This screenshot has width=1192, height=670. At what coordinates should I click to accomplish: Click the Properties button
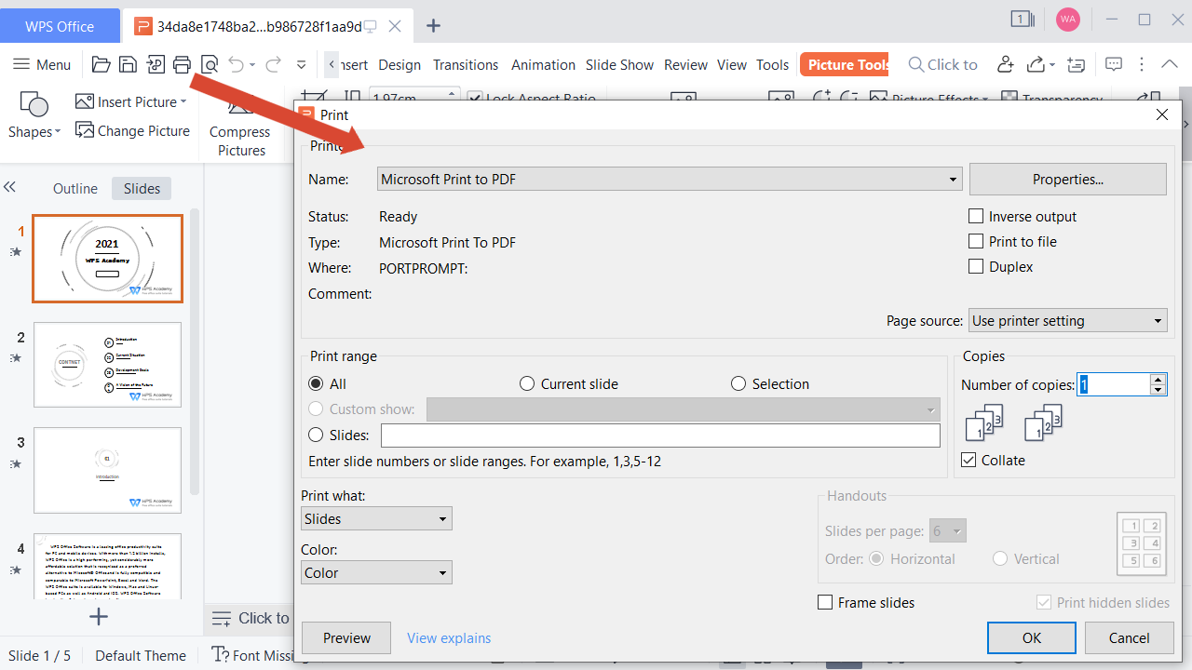[1067, 180]
